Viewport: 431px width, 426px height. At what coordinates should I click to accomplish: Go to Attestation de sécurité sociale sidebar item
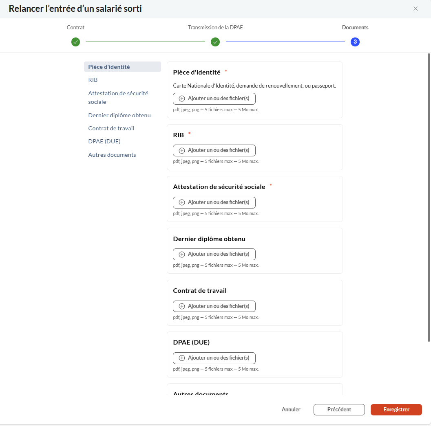pyautogui.click(x=118, y=97)
